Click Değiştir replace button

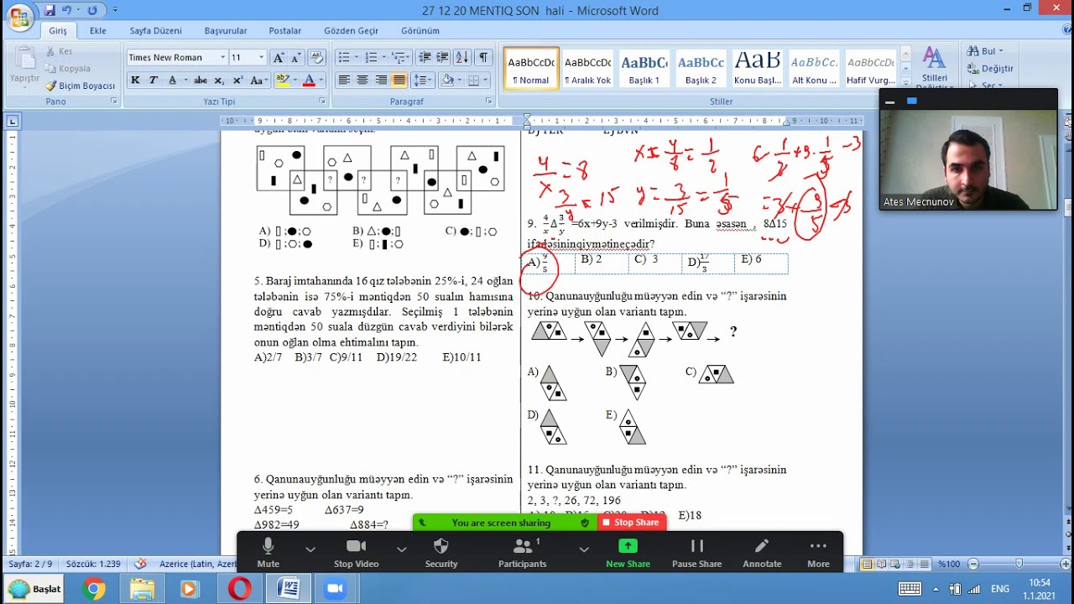(x=990, y=69)
